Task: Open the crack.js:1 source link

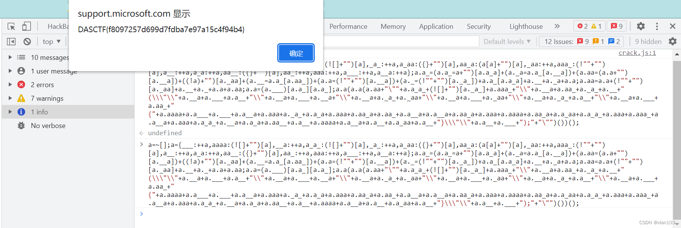Action: (637, 53)
